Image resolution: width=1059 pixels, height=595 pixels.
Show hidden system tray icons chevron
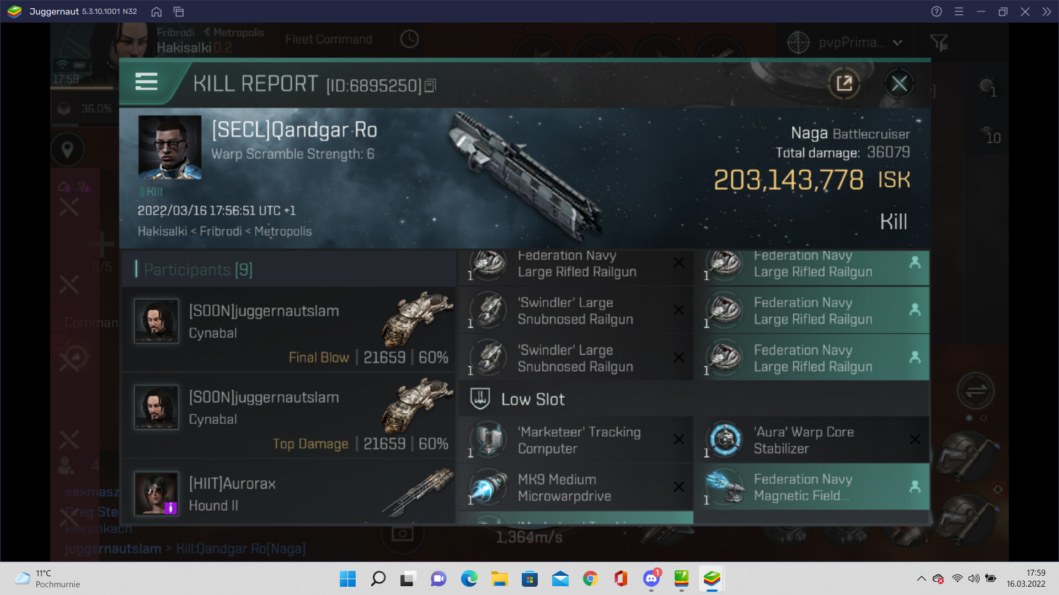pos(921,578)
